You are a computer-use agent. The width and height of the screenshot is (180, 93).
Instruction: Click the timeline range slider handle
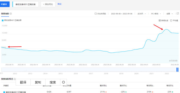(x=177, y=70)
